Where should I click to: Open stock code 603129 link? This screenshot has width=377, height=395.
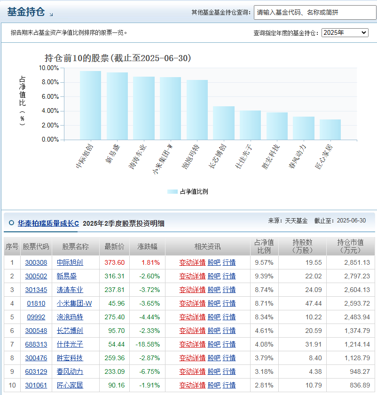point(36,371)
